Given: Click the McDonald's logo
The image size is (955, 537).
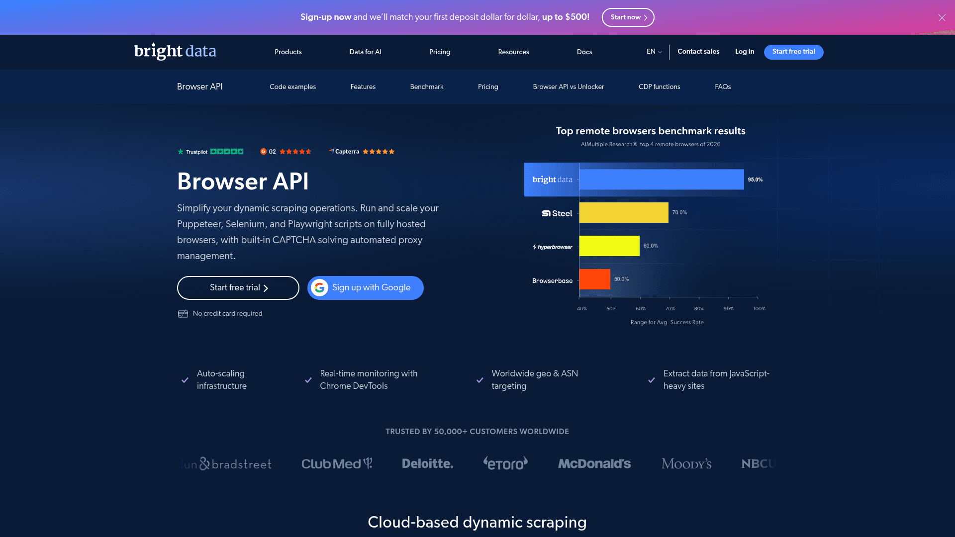Looking at the screenshot, I should [x=594, y=464].
